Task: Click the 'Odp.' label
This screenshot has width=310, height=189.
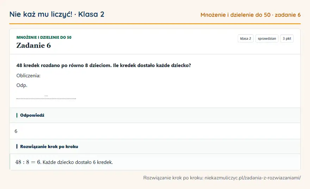Action: click(x=22, y=85)
